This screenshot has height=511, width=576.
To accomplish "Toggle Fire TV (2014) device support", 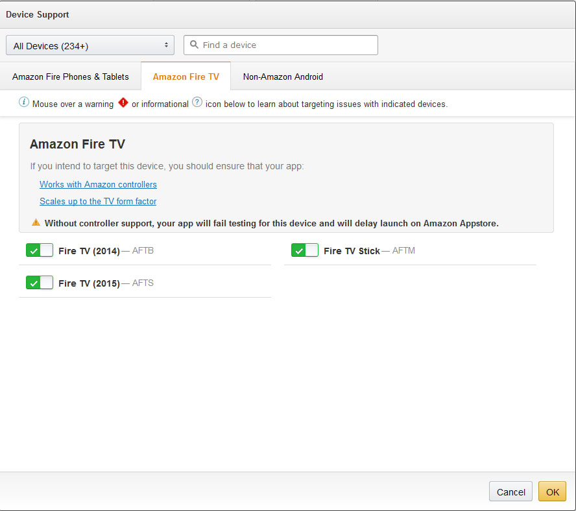I will click(x=40, y=250).
